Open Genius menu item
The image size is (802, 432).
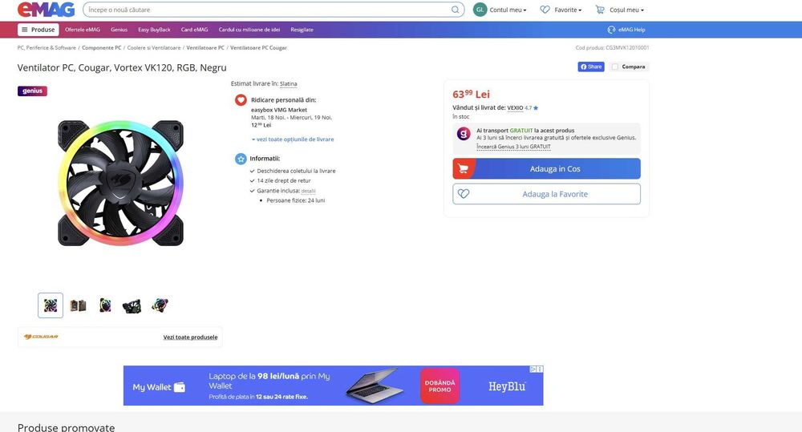coord(119,30)
